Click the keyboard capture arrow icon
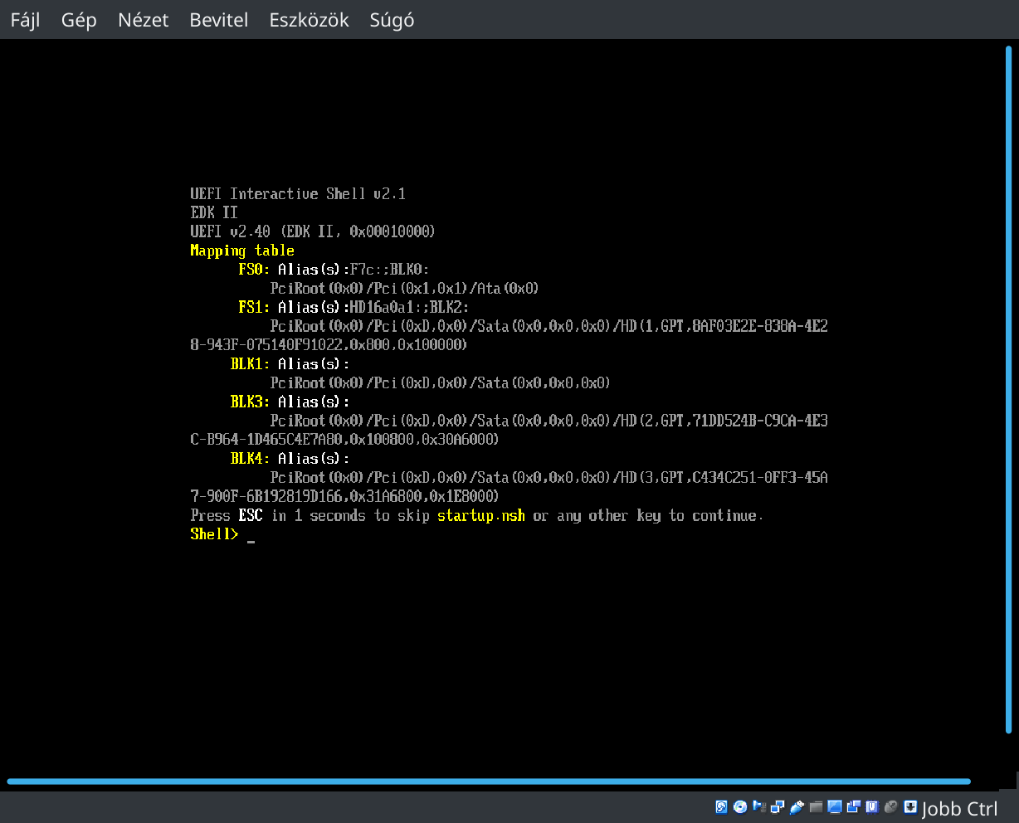Image resolution: width=1019 pixels, height=823 pixels. point(910,806)
